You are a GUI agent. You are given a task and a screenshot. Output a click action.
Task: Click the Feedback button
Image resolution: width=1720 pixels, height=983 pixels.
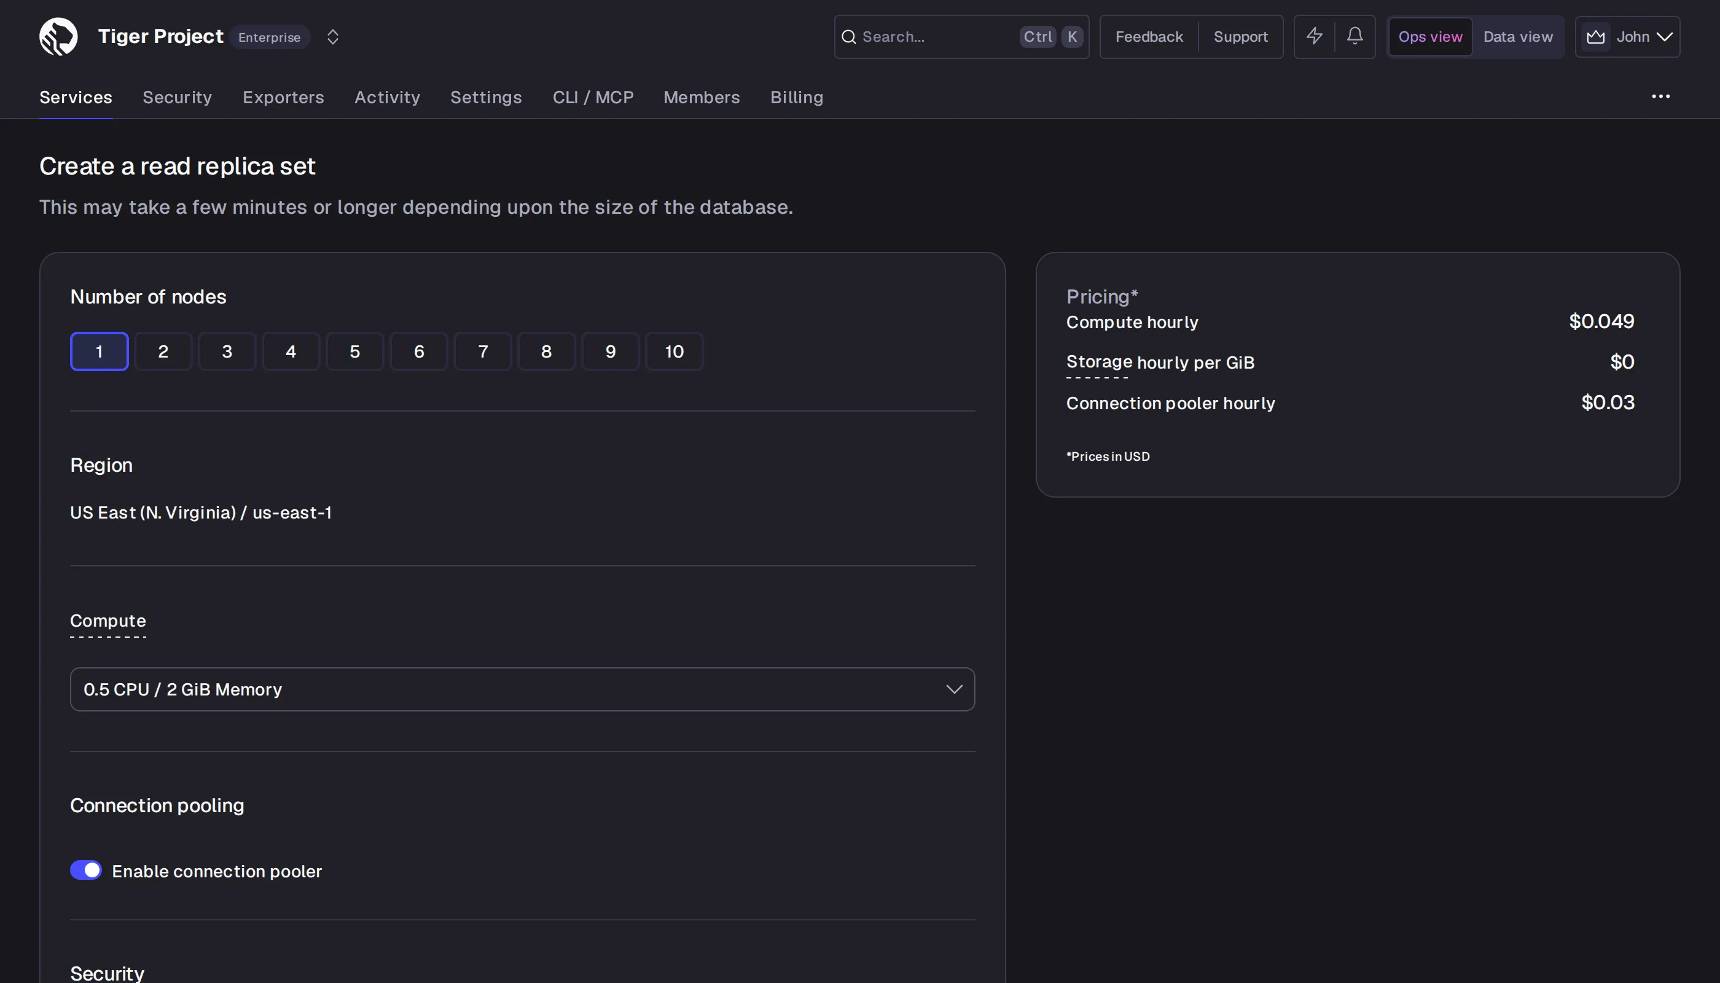click(1149, 36)
